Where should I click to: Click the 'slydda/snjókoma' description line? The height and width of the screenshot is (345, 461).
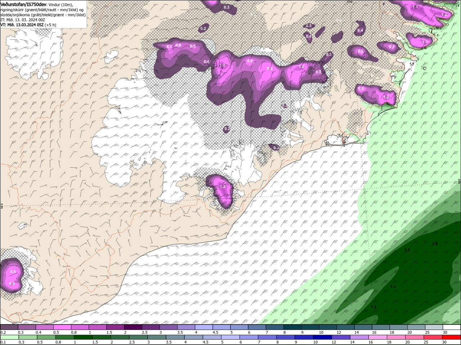tap(43, 15)
